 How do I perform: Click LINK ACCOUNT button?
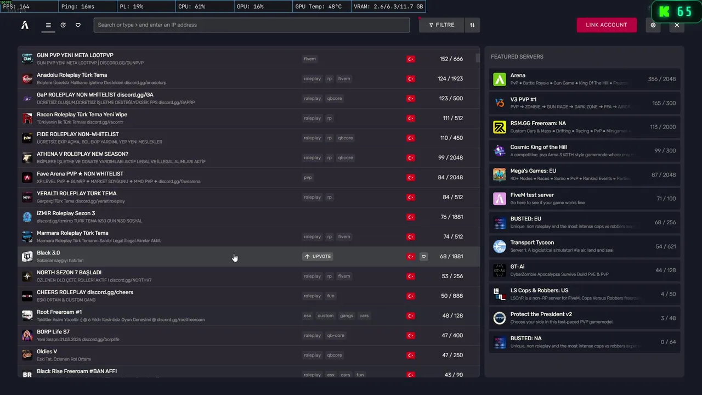(607, 25)
